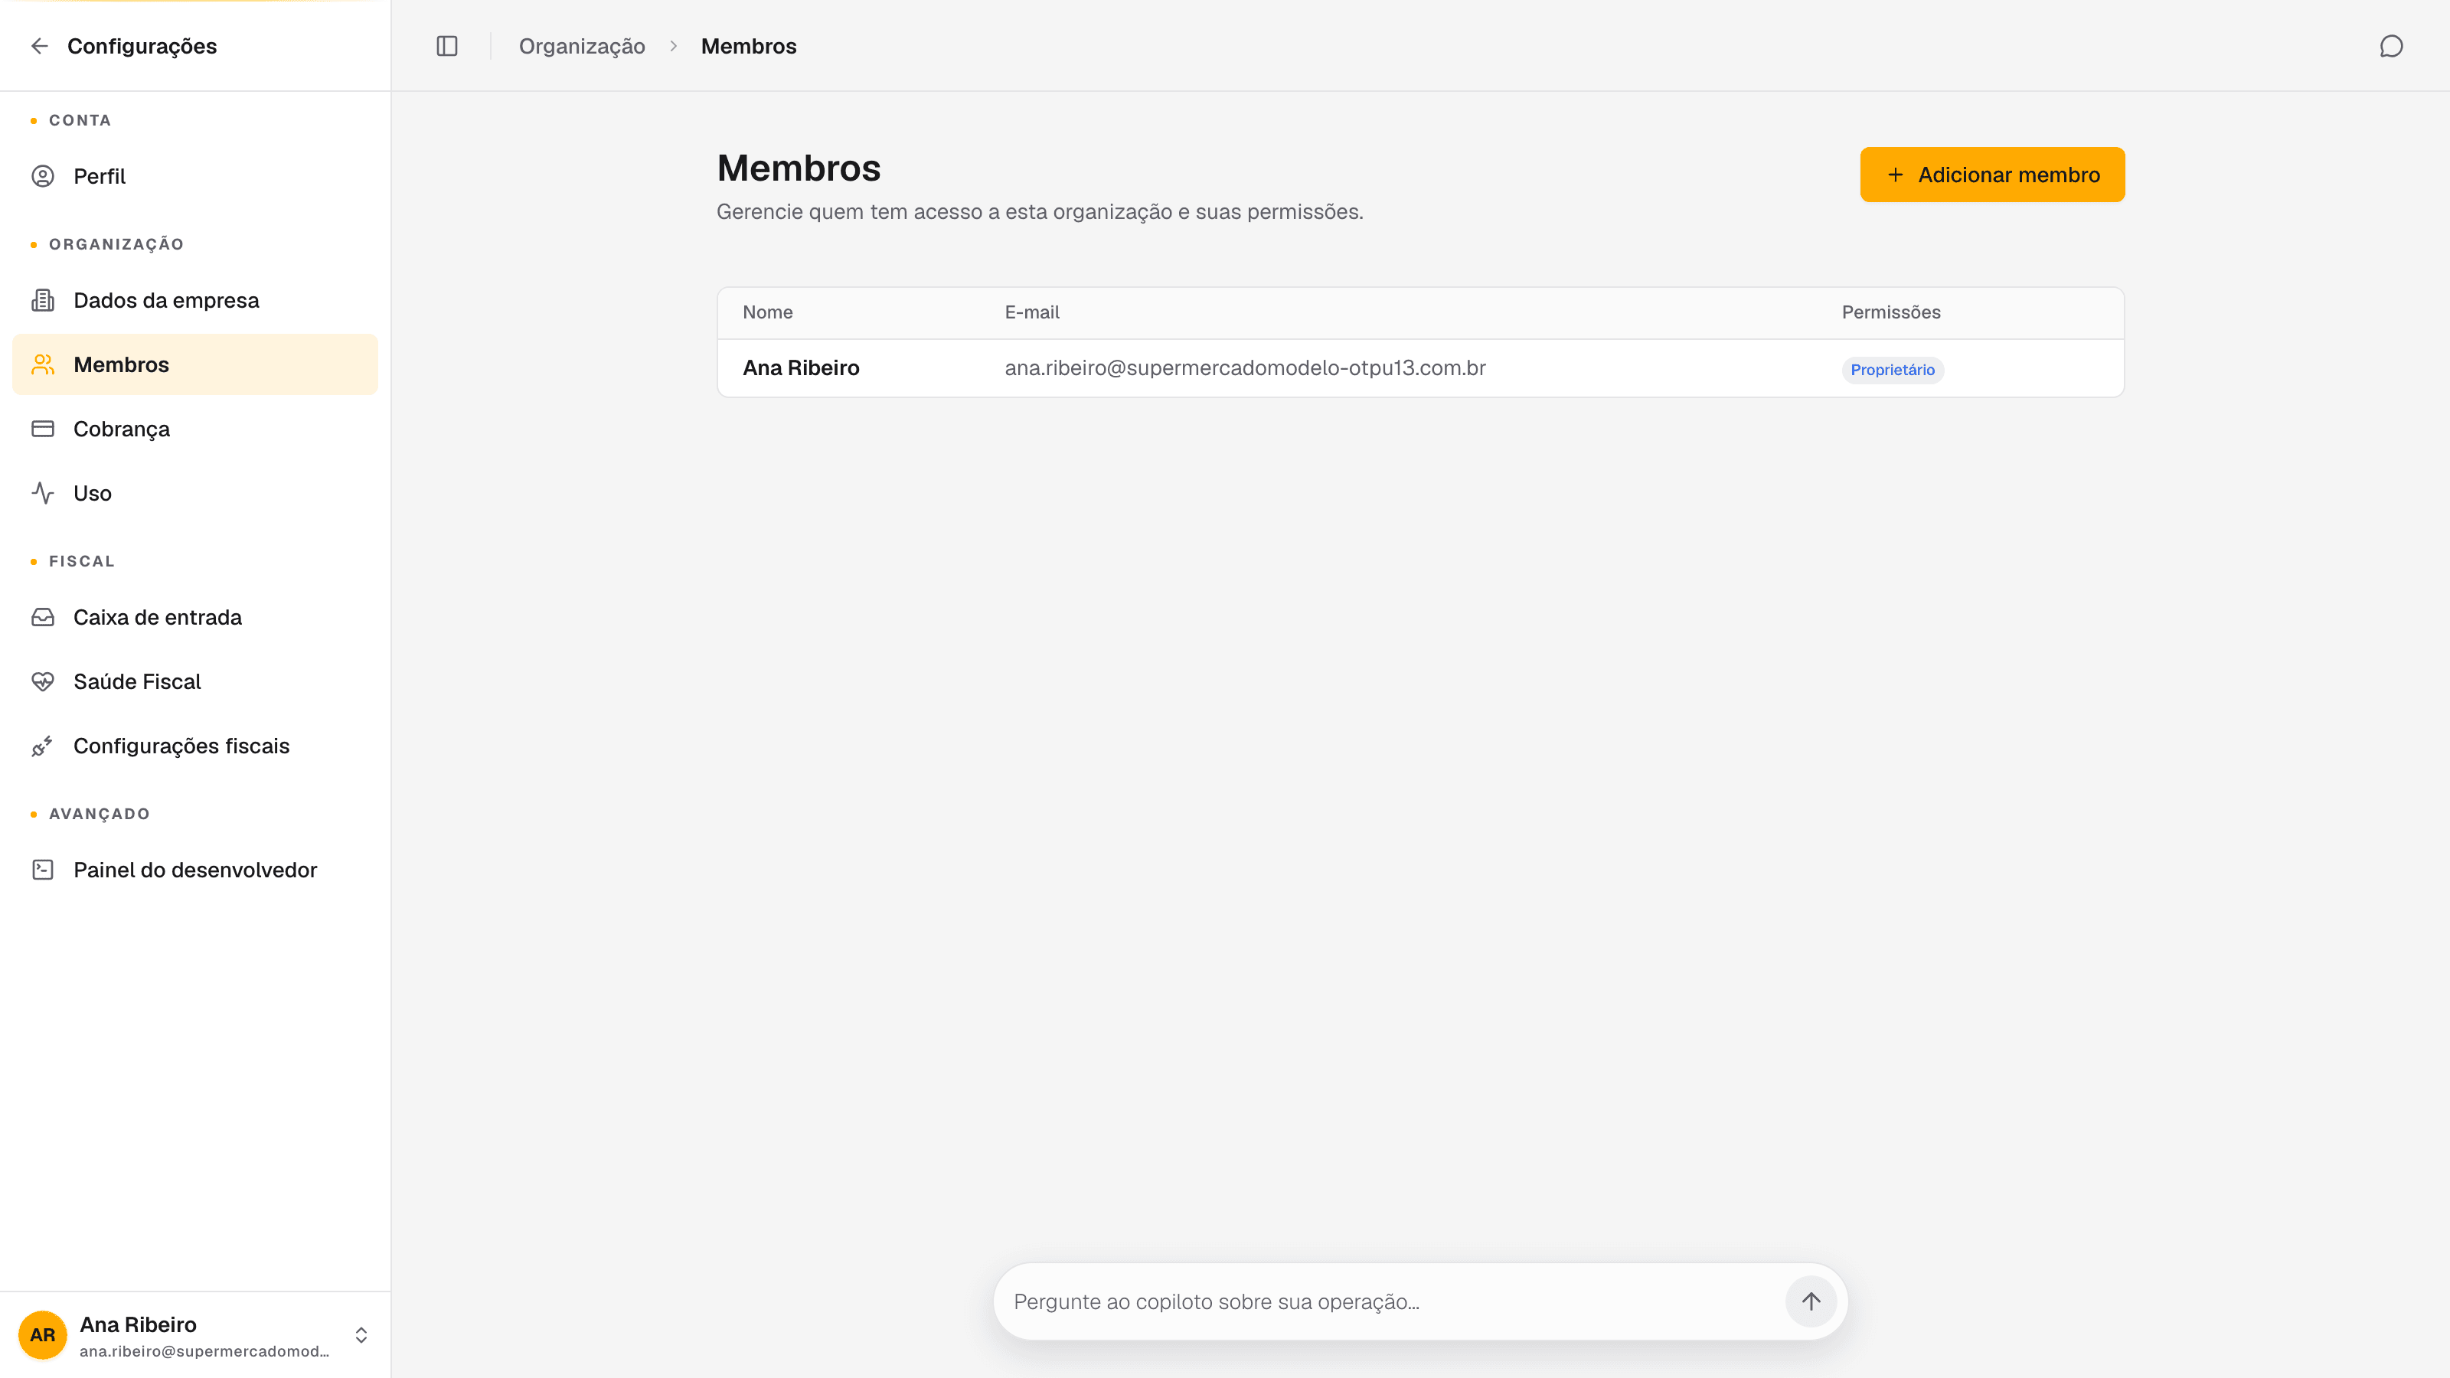Click the Adicionar membro button

point(1991,175)
